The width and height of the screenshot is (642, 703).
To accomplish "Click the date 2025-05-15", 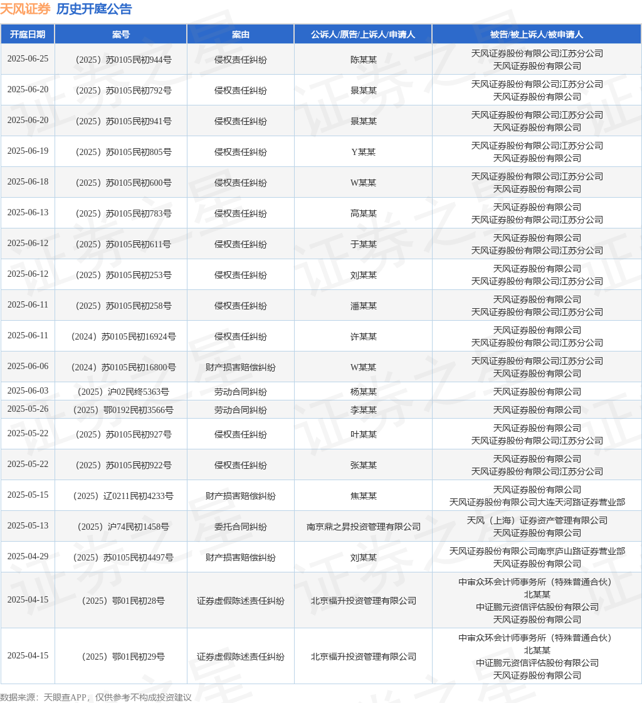I will (28, 495).
